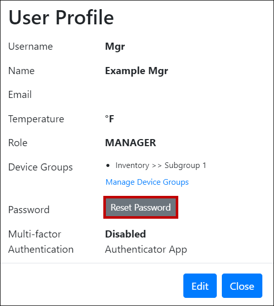
Task: Click the Email field label
Action: (20, 95)
